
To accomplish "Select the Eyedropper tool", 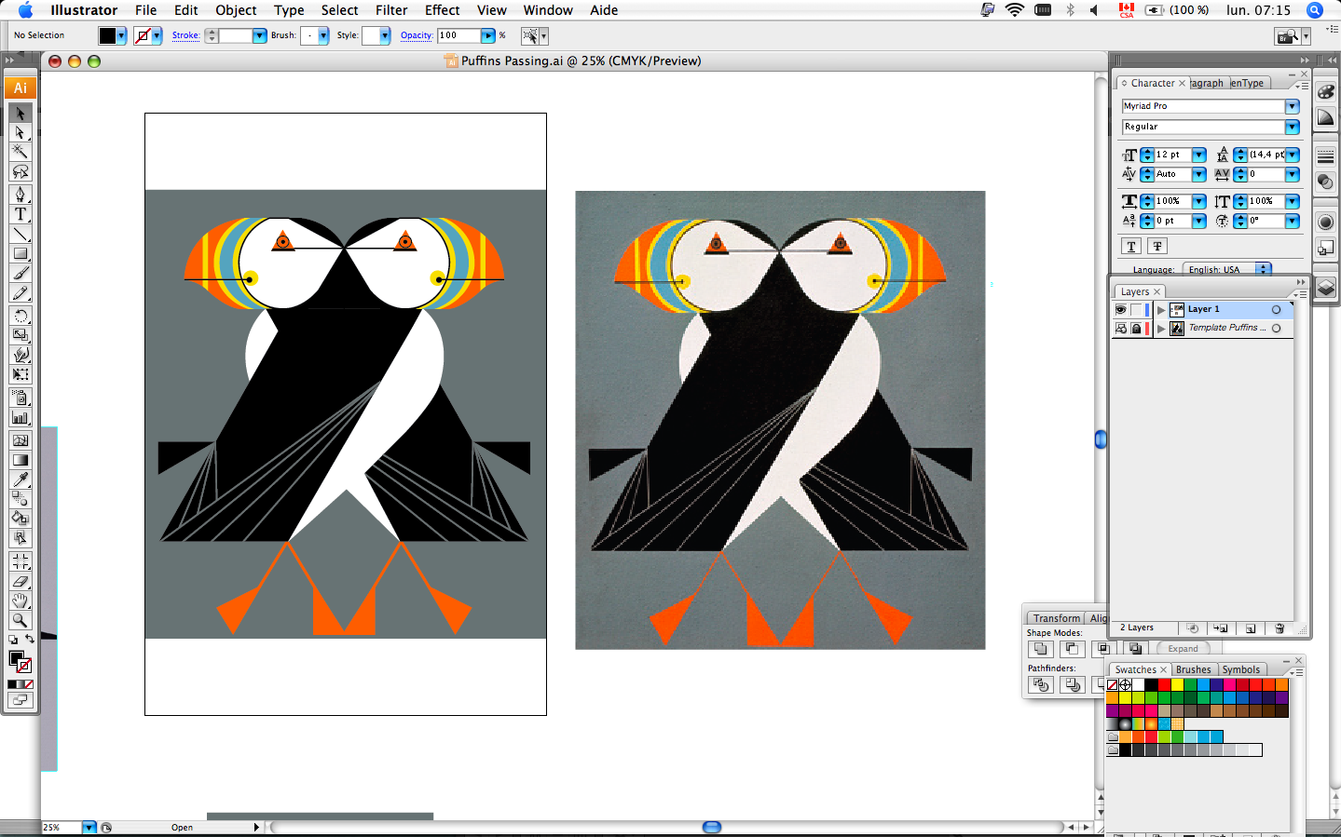I will tap(21, 479).
